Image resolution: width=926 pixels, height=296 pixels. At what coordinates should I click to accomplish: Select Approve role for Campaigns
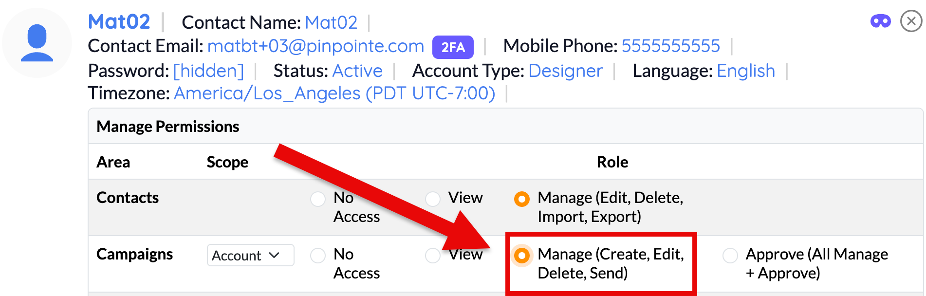point(730,255)
